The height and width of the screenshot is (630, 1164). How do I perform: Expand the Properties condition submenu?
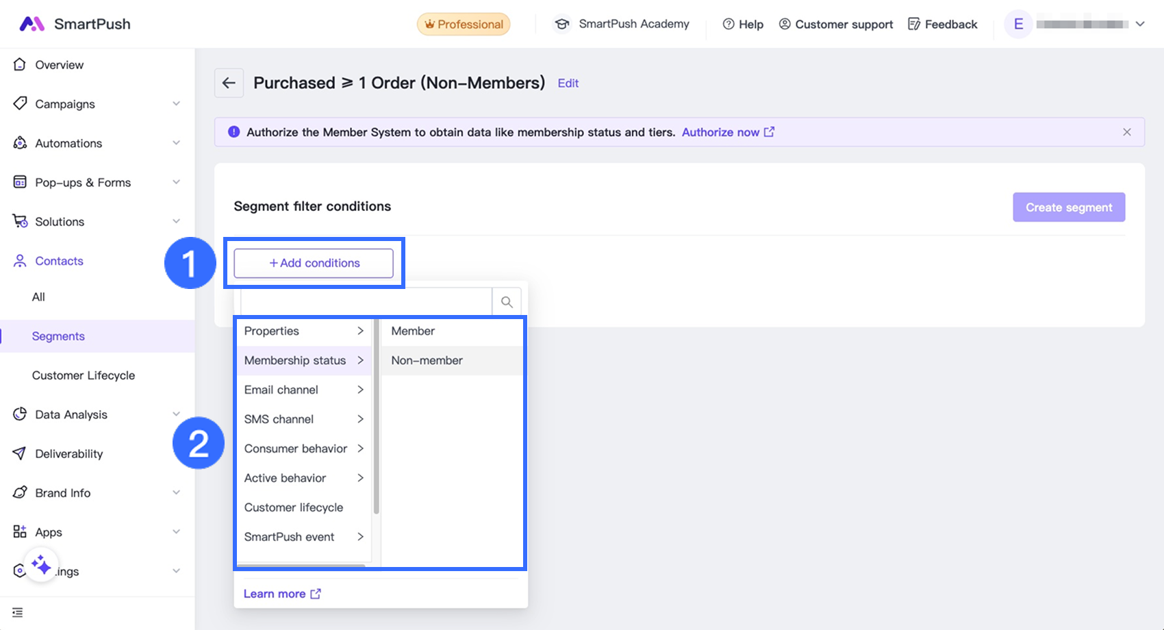pyautogui.click(x=303, y=331)
